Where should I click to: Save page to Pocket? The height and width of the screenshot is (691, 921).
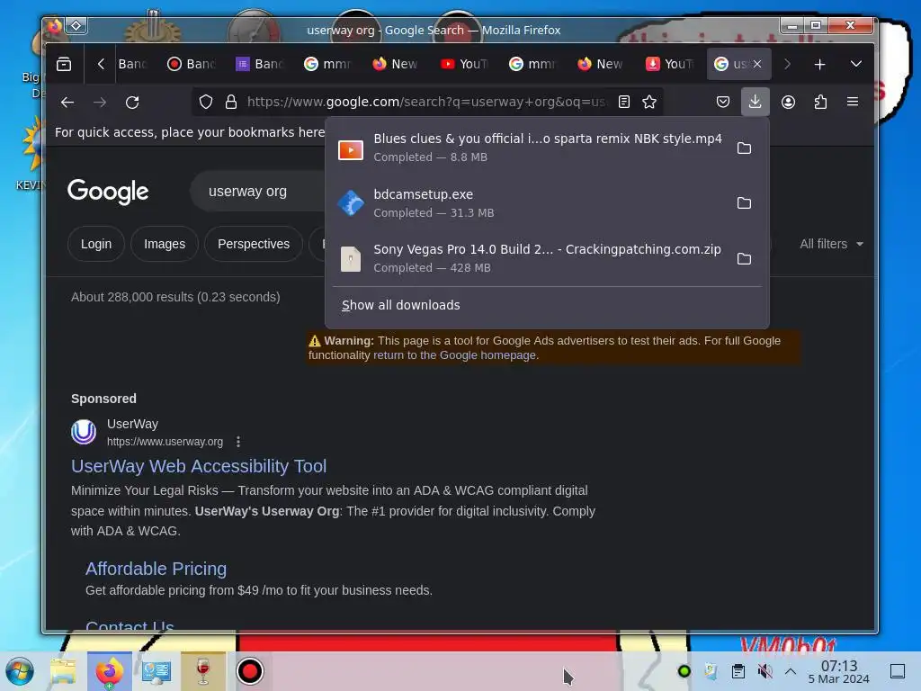722,103
